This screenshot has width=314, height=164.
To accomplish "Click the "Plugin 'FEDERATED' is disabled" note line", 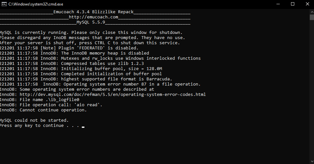I will 69,48.
